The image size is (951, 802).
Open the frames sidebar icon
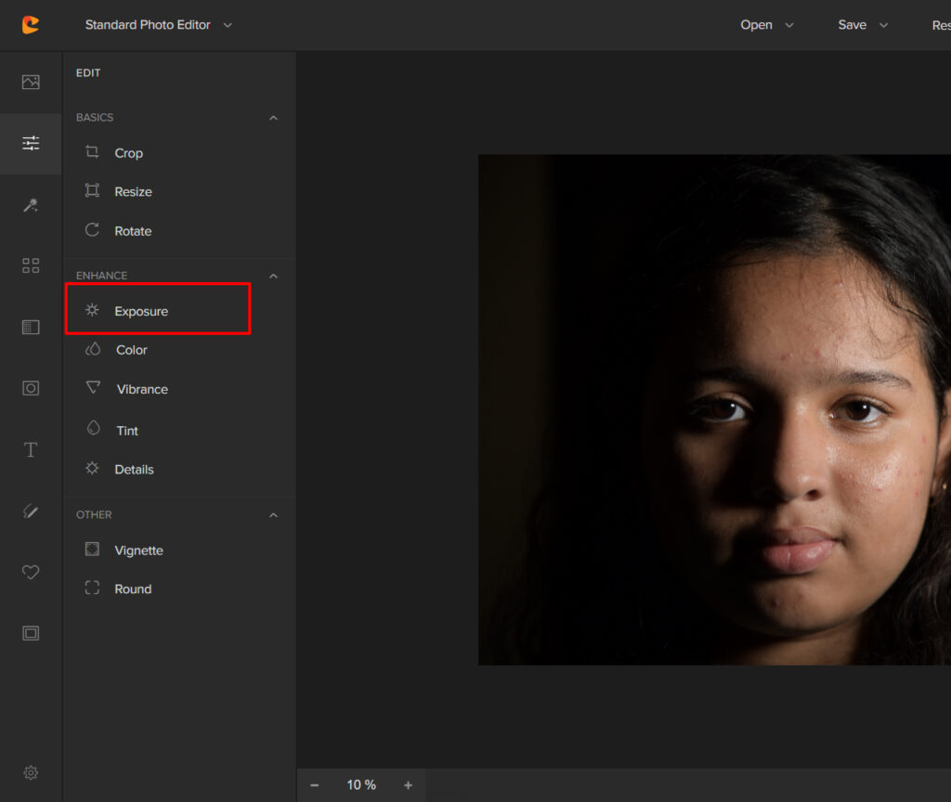[31, 633]
